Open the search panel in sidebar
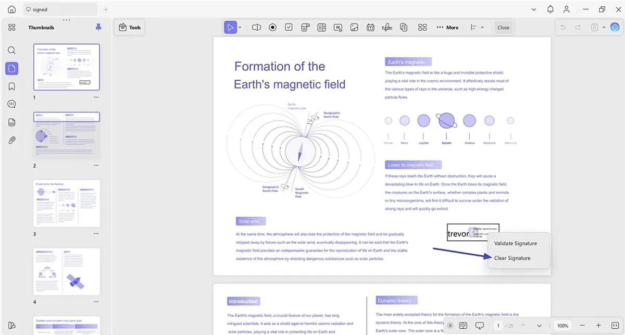The image size is (625, 335). click(12, 51)
